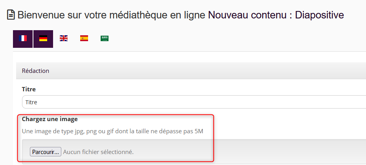The width and height of the screenshot is (366, 165).
Task: Focus the Titre text input field
Action: click(x=193, y=102)
